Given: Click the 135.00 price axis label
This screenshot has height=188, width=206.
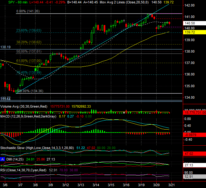Looking at the screenshot, I should [190, 86].
